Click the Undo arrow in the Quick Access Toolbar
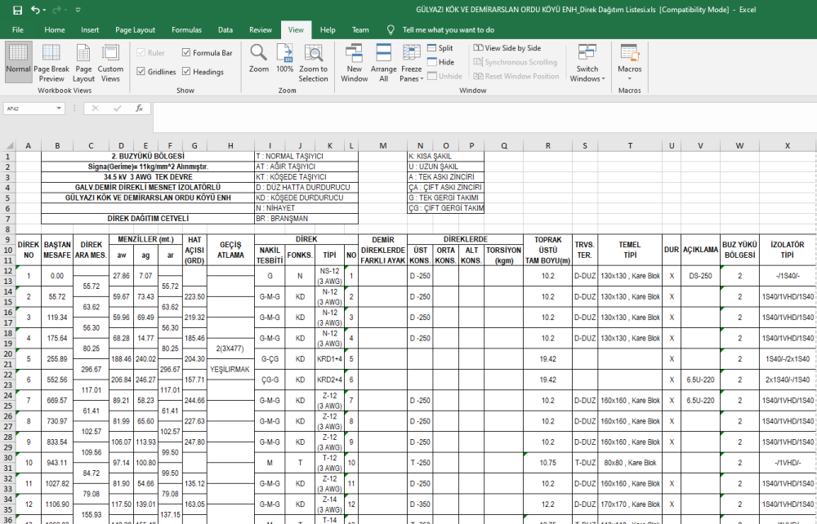The image size is (817, 524). tap(35, 10)
